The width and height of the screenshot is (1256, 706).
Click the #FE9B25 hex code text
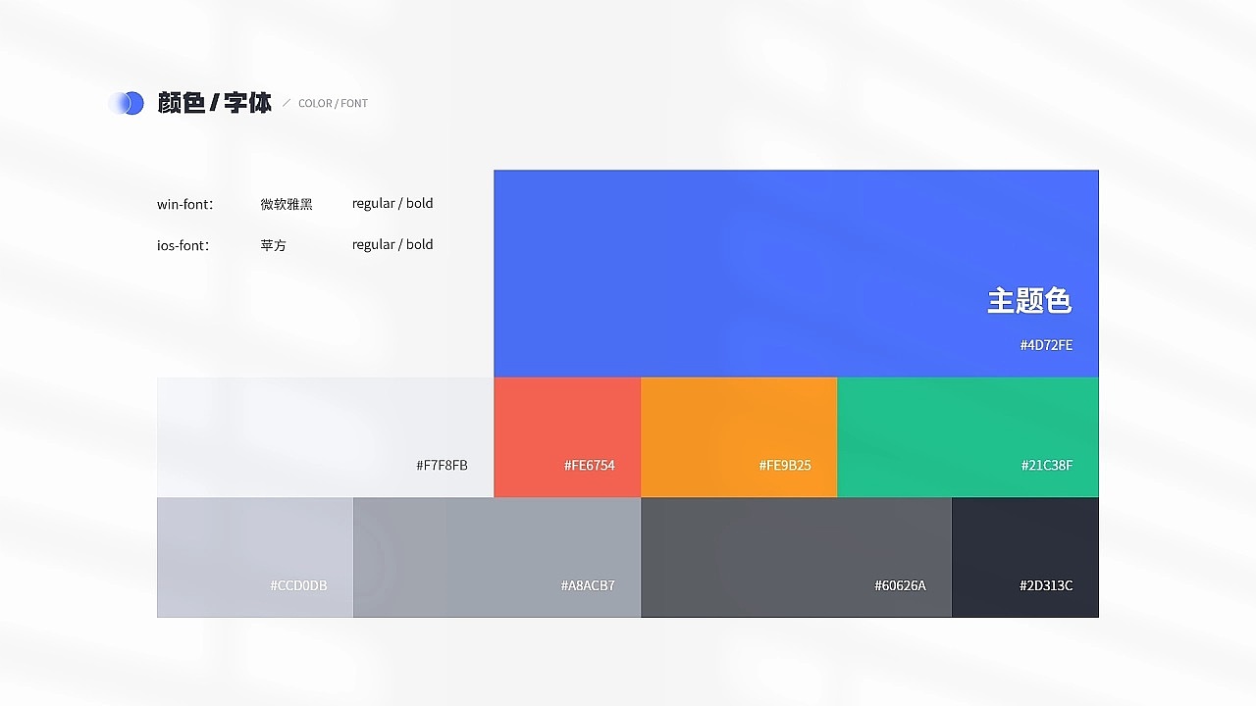[785, 465]
